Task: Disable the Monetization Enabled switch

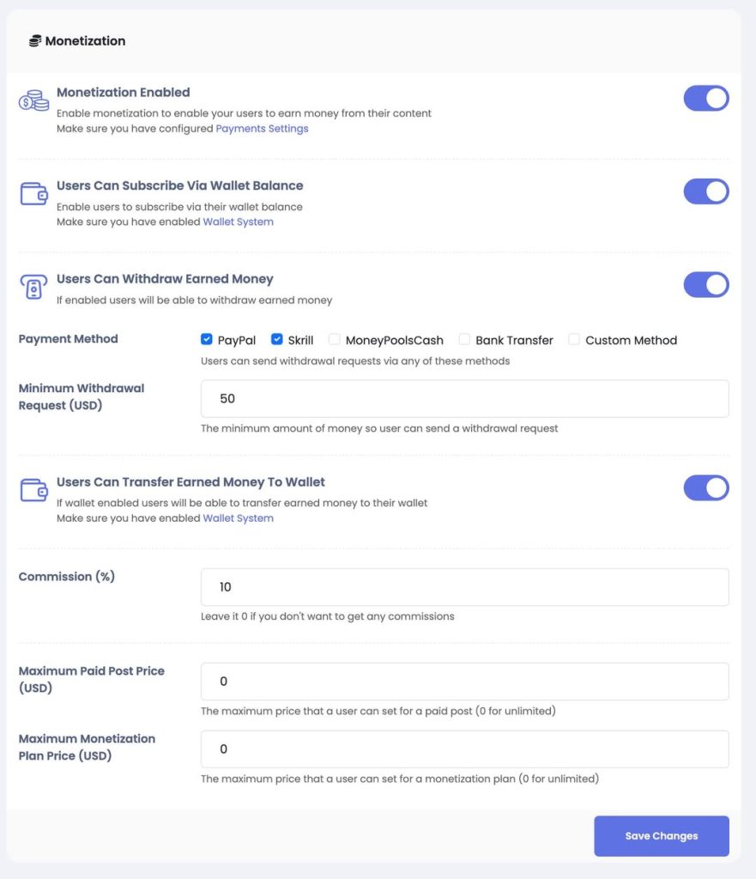Action: click(x=706, y=98)
